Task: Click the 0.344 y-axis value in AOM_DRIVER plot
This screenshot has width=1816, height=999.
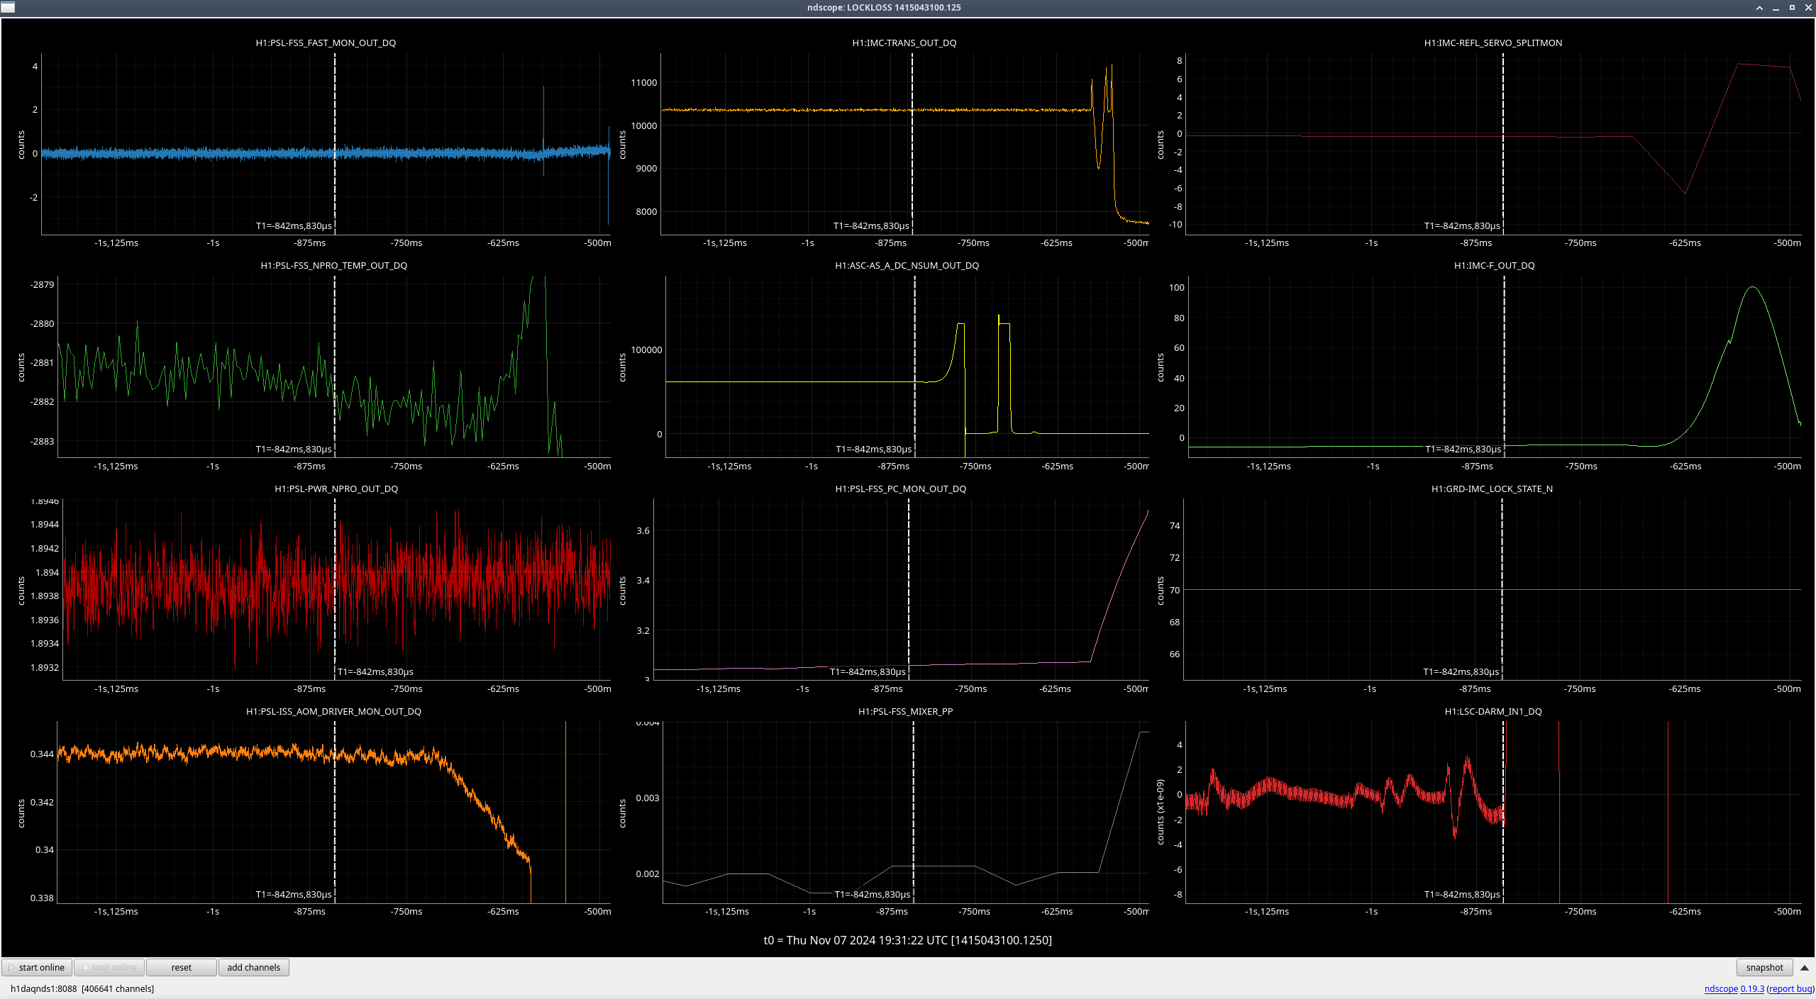Action: [42, 754]
